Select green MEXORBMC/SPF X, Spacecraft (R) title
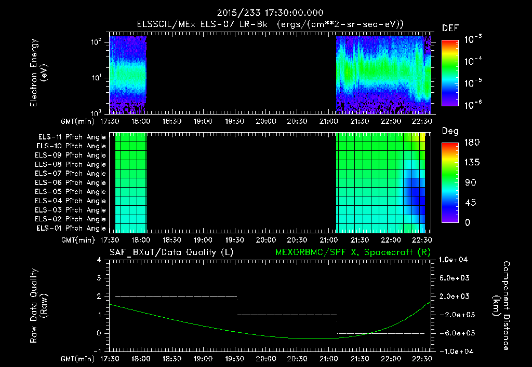 pos(353,252)
